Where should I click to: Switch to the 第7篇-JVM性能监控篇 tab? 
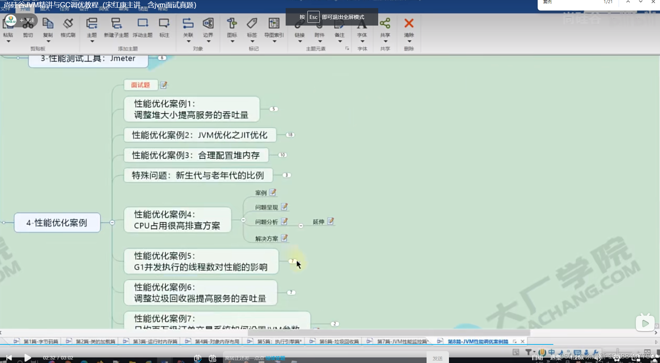[398, 341]
